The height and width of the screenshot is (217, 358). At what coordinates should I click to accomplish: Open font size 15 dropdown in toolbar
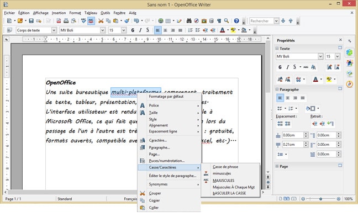[x=124, y=30]
